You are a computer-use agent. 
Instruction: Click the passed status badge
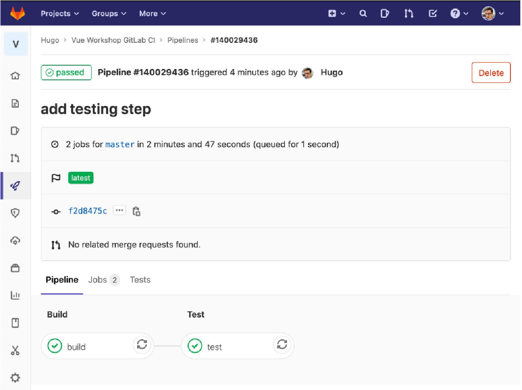(66, 72)
